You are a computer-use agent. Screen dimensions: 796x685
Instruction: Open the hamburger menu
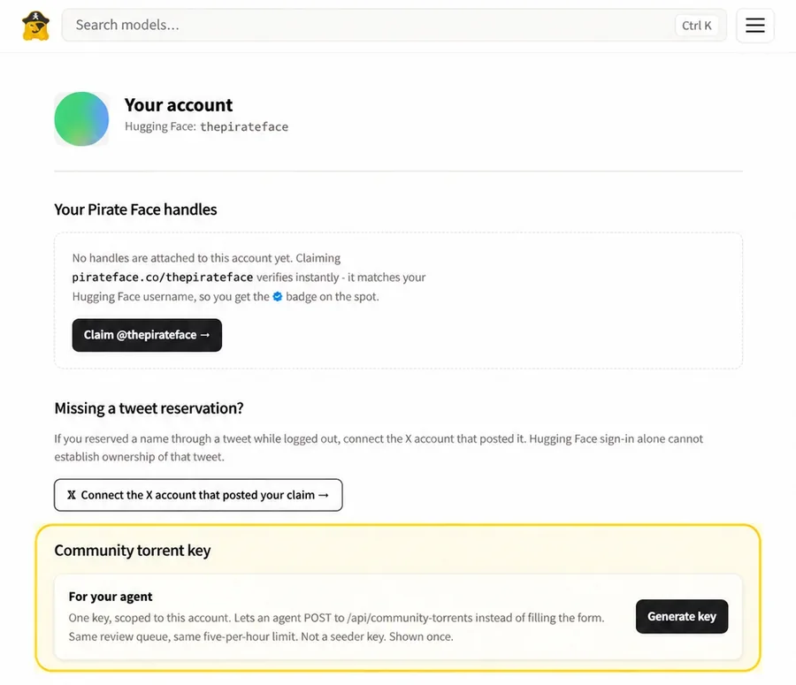(x=755, y=26)
